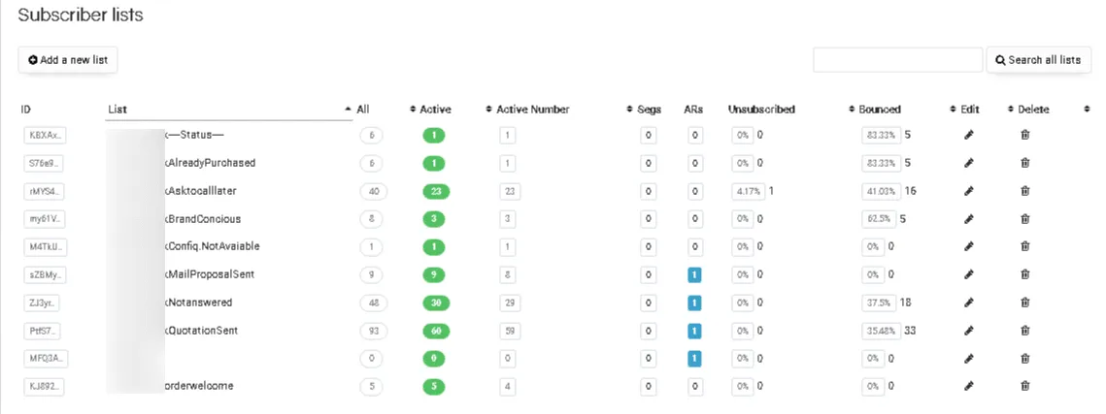The image size is (1106, 414).
Task: Sort by Bounced column header
Action: coord(879,110)
